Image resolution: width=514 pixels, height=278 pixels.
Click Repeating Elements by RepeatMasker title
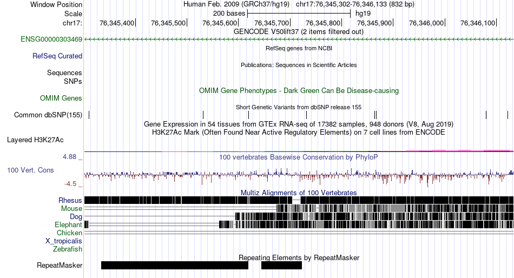tap(299, 257)
